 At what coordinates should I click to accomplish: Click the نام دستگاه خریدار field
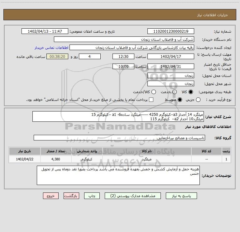[x=124, y=39]
